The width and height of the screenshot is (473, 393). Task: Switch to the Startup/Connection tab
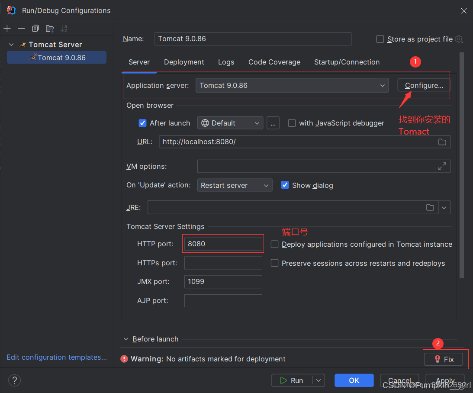pyautogui.click(x=347, y=62)
